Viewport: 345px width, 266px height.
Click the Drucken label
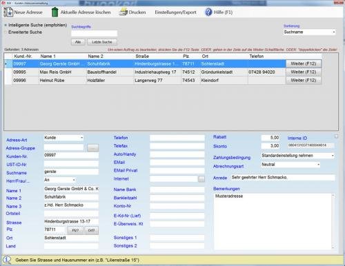(x=137, y=12)
